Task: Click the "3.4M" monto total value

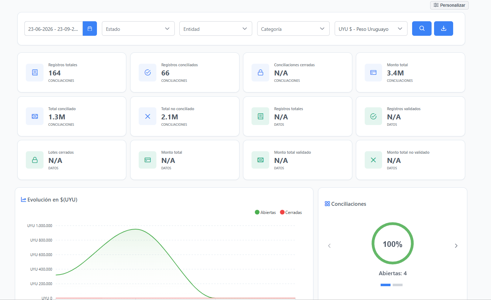Action: (395, 73)
